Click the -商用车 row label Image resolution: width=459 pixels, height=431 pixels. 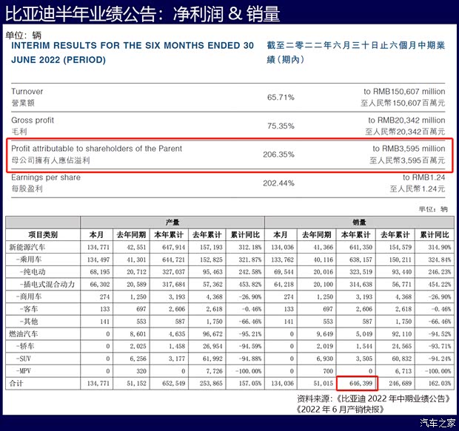coord(29,296)
